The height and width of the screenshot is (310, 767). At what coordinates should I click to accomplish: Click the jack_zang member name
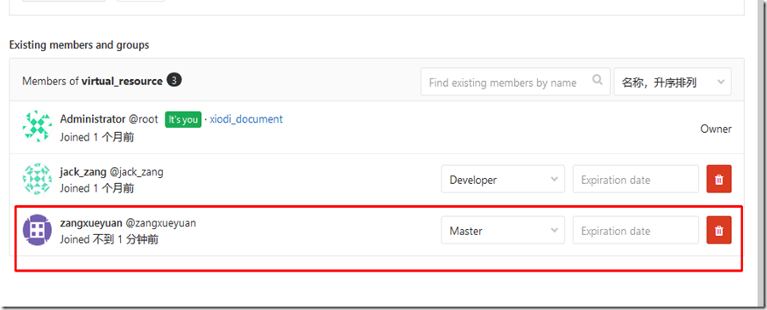coord(84,172)
